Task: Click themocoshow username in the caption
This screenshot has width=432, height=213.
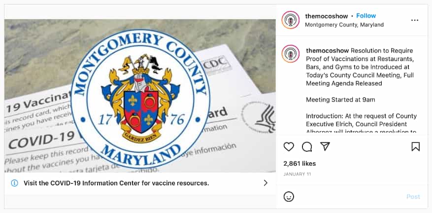Action: click(328, 51)
